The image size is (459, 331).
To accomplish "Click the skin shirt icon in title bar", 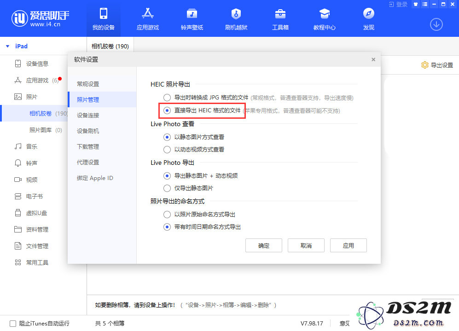I will click(415, 5).
